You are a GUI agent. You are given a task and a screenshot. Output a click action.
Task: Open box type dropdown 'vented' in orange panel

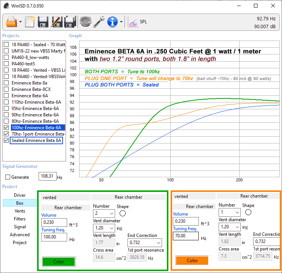coord(194,196)
